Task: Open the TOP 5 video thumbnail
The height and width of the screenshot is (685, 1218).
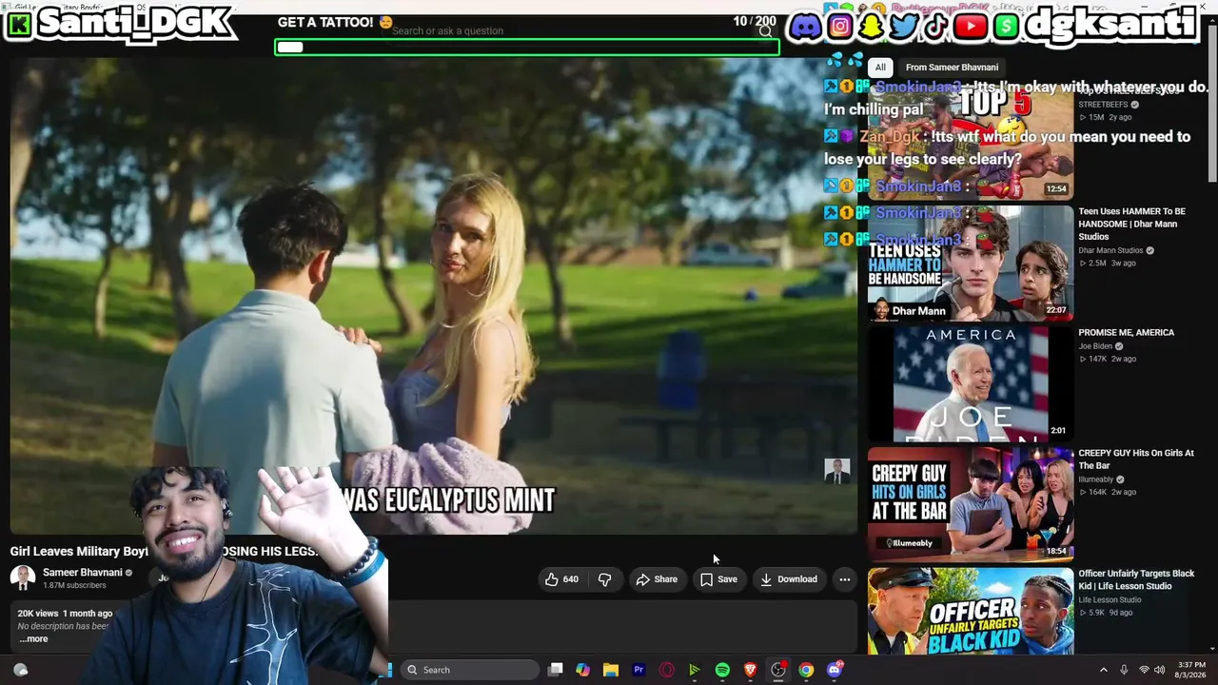Action: [971, 142]
